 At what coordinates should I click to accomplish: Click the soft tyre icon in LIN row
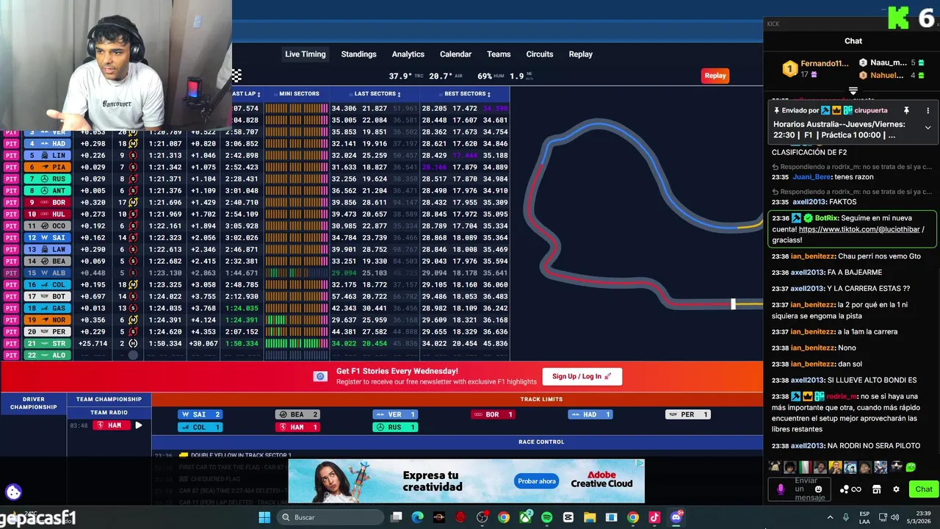(133, 156)
